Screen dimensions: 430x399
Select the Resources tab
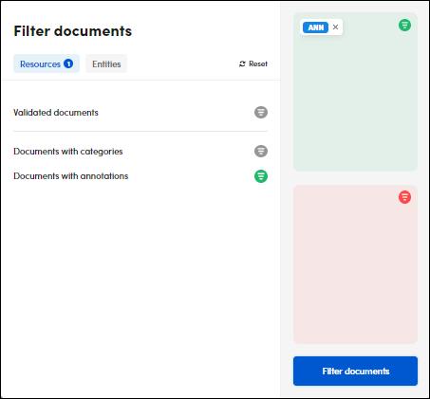click(47, 63)
